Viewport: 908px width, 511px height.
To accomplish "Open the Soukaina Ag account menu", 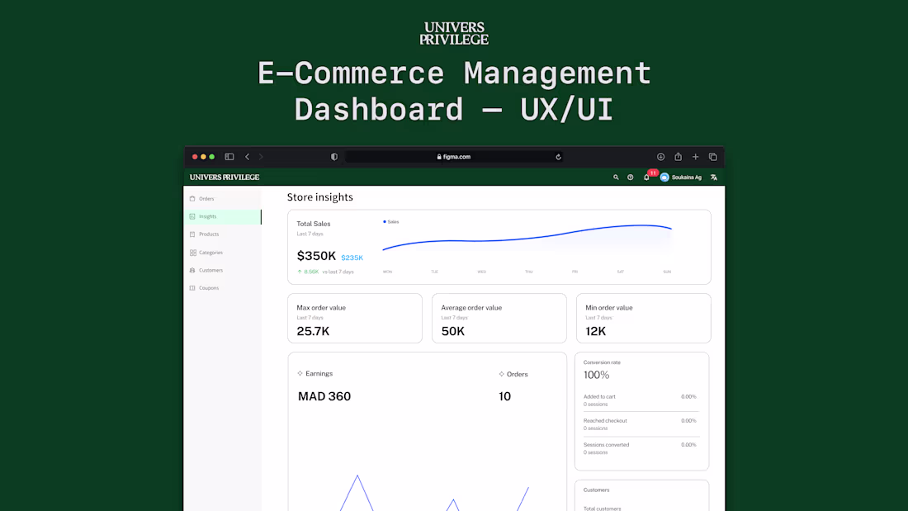I will [677, 177].
